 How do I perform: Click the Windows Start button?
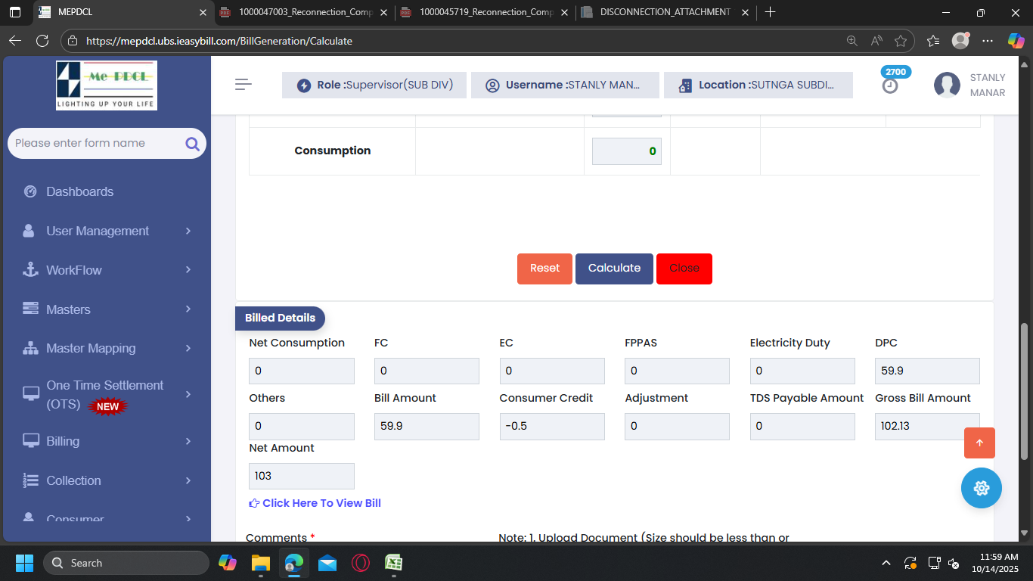(x=24, y=563)
